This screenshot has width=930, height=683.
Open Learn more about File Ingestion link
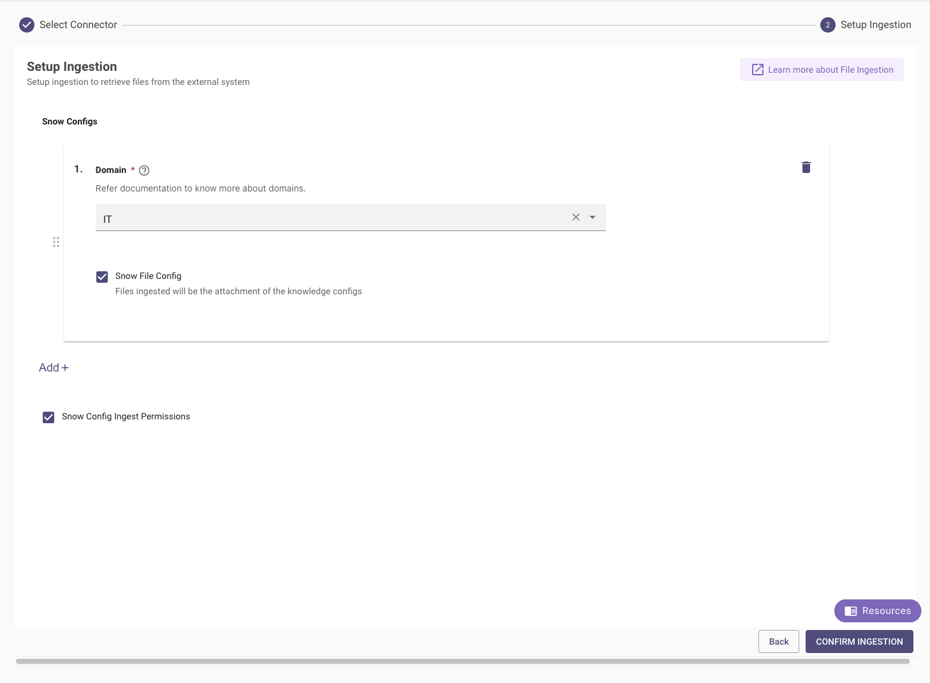822,70
